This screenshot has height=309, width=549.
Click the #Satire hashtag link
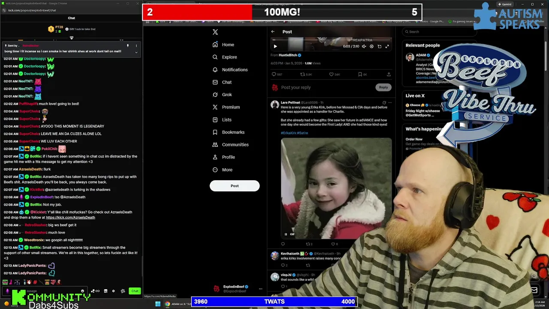[x=302, y=133]
